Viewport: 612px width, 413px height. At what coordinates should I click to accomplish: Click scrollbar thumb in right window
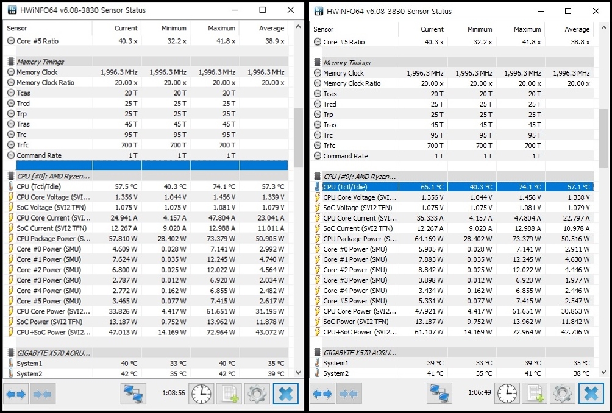coord(604,138)
